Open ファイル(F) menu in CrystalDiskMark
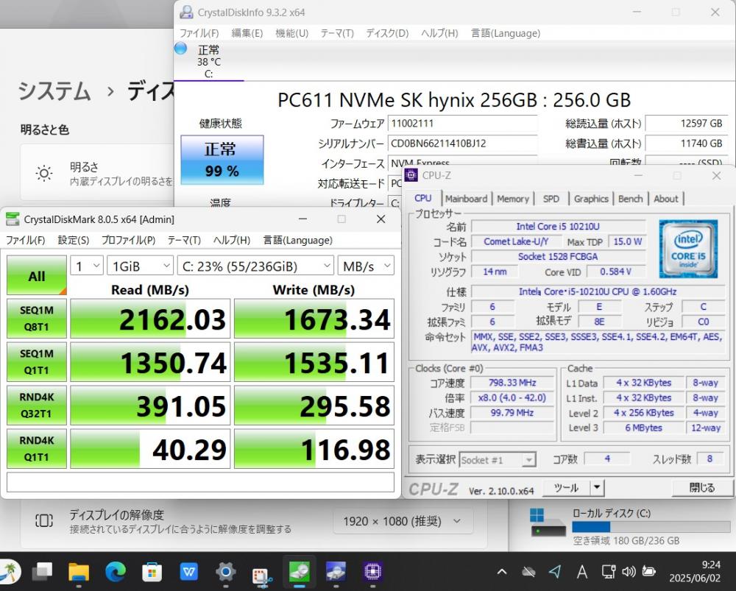The width and height of the screenshot is (736, 591). tap(25, 241)
